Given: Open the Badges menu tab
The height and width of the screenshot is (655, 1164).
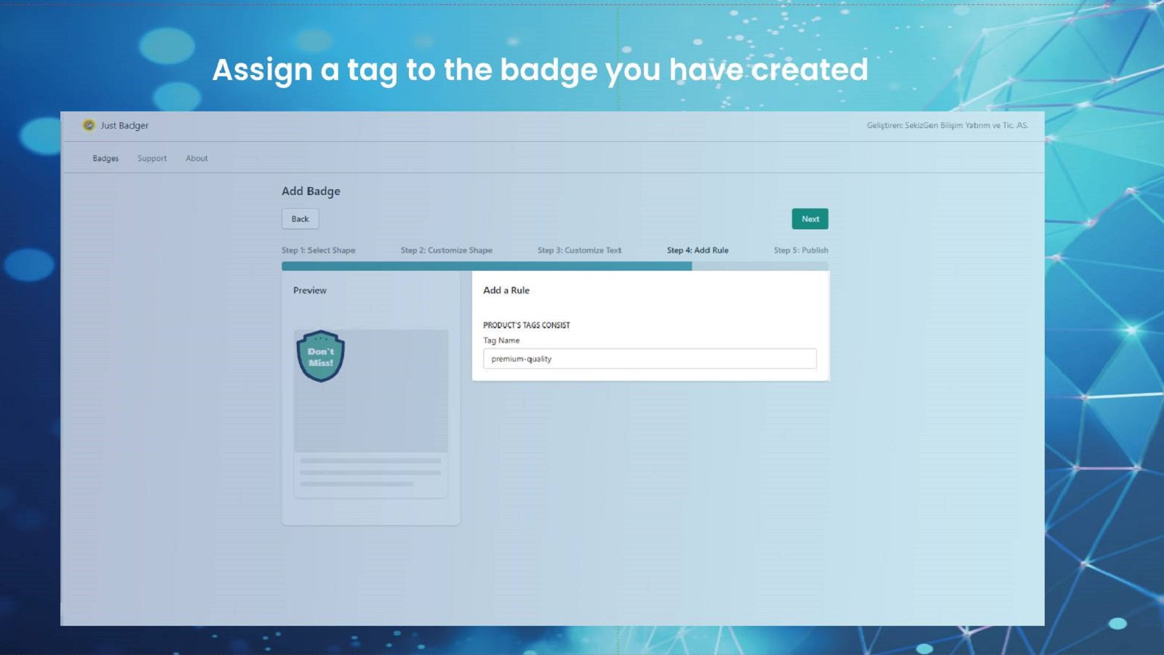Looking at the screenshot, I should (105, 158).
